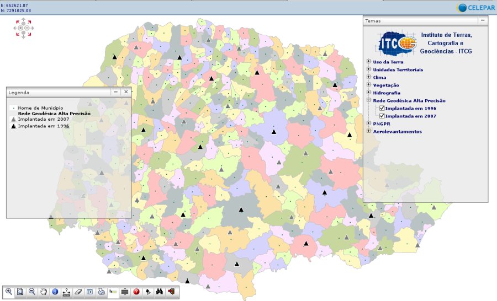Open the binoculars search tool
497x301 pixels.
[159, 292]
